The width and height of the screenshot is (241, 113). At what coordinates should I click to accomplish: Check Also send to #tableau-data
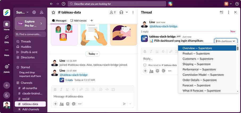145,65
